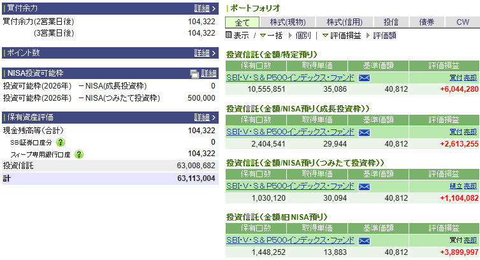Switch to the CW tab

(463, 22)
